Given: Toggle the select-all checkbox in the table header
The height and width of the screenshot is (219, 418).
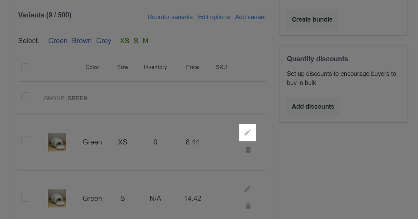Looking at the screenshot, I should click(25, 67).
